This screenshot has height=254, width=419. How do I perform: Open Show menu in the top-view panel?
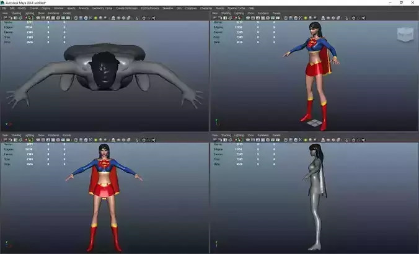pos(41,13)
